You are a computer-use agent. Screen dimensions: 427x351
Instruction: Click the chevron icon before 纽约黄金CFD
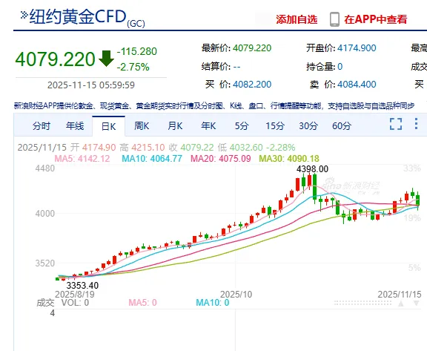(x=24, y=15)
